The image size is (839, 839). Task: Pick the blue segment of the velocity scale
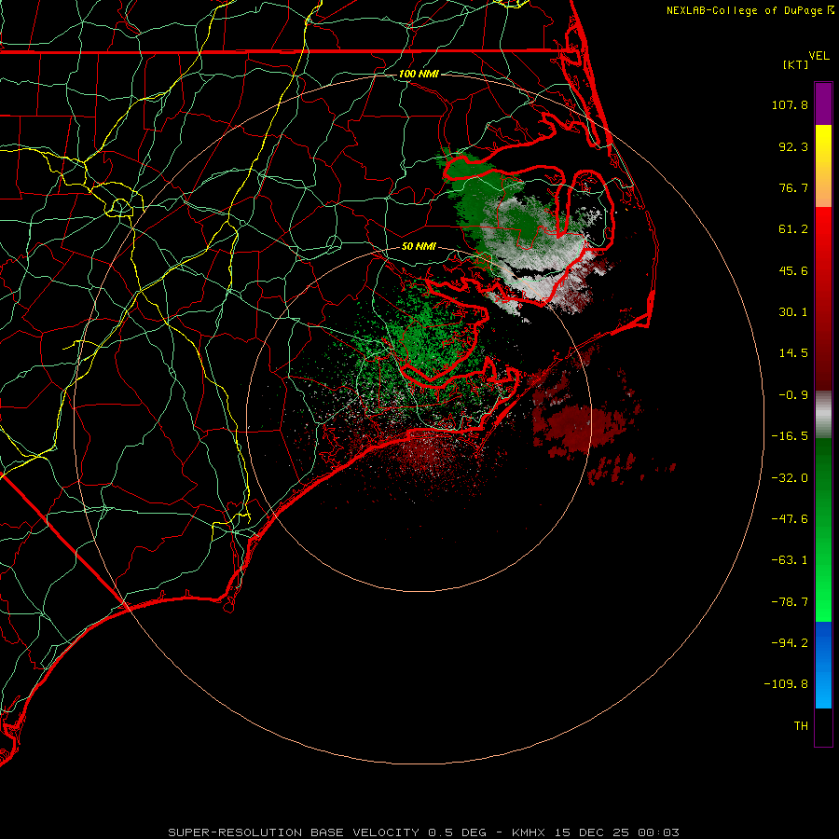click(823, 665)
